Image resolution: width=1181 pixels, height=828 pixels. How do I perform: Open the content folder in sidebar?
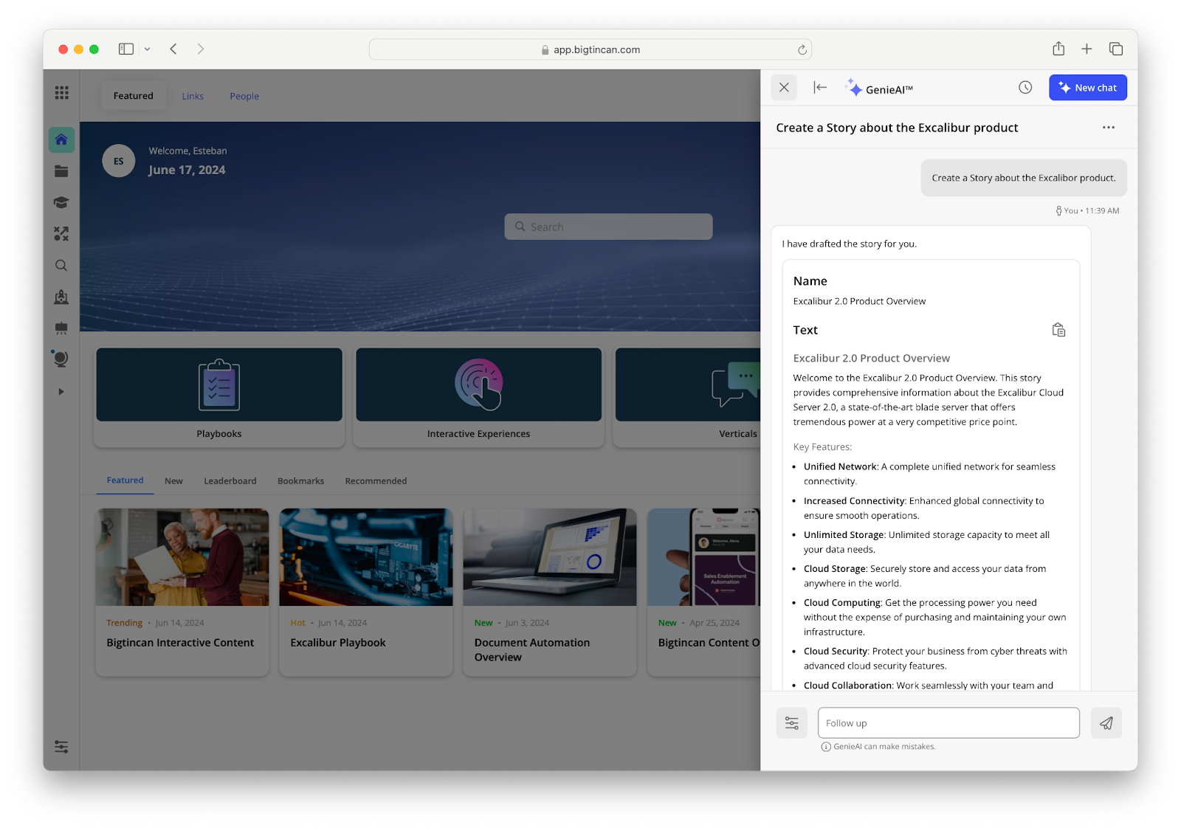[61, 171]
